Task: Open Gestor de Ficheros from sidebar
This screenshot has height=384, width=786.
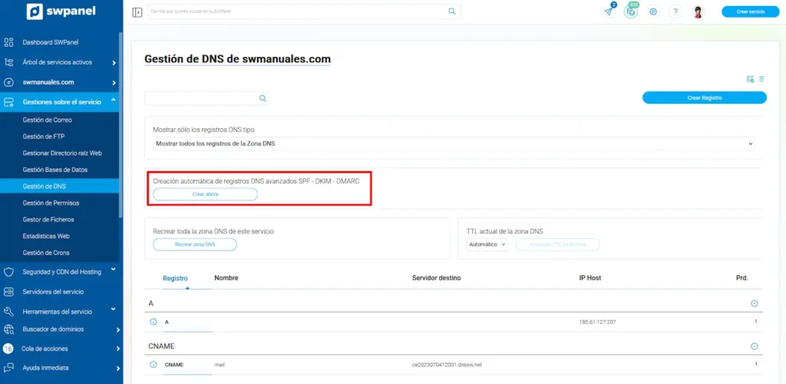Action: (50, 220)
